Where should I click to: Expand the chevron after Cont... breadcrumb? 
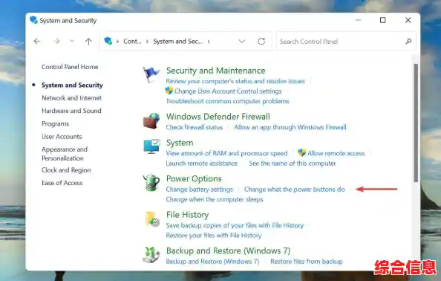pyautogui.click(x=148, y=42)
